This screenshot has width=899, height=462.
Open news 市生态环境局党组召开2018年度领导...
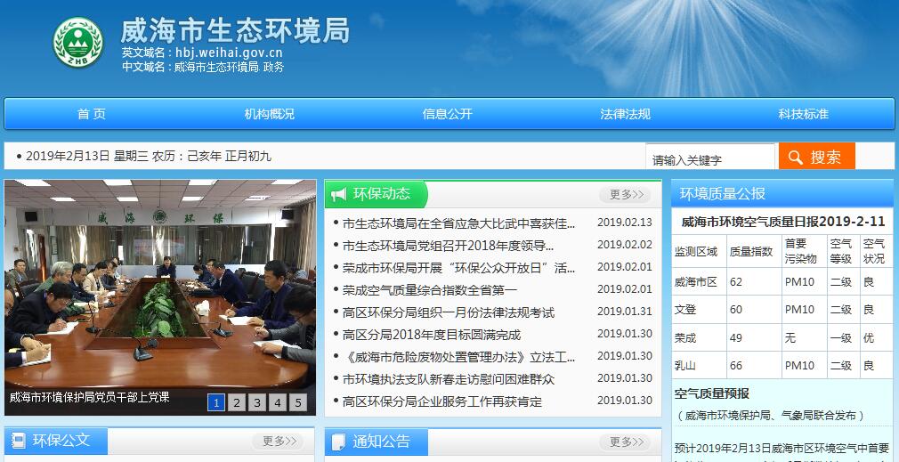449,246
